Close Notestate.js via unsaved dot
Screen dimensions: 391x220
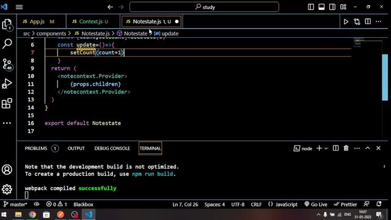(177, 22)
